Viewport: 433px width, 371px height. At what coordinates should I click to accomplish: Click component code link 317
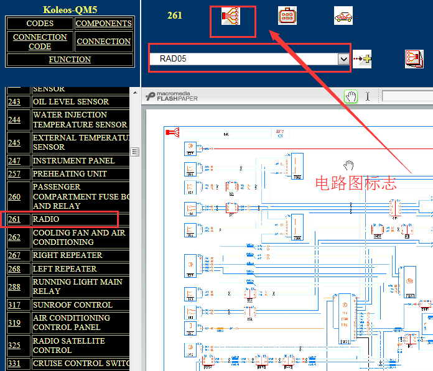pyautogui.click(x=14, y=305)
